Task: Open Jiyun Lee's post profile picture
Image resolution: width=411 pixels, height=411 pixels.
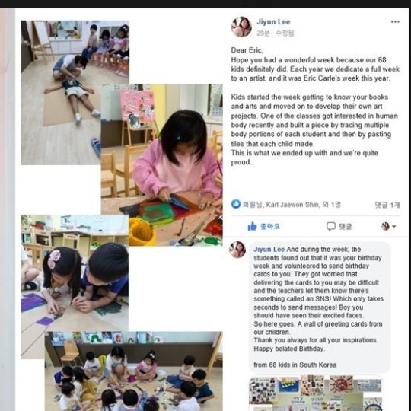Action: pyautogui.click(x=241, y=27)
